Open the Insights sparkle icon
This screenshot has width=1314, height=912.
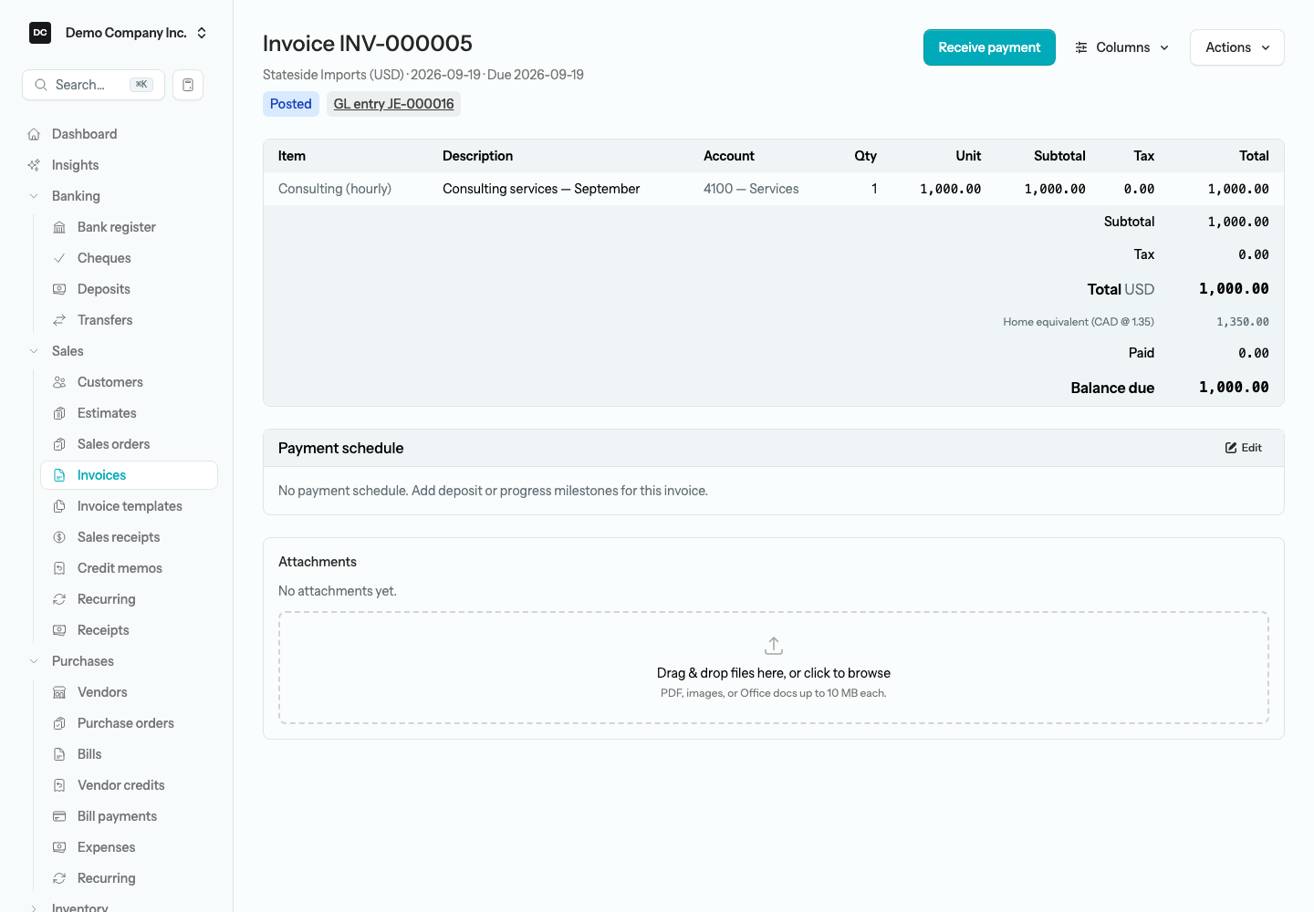click(x=34, y=165)
